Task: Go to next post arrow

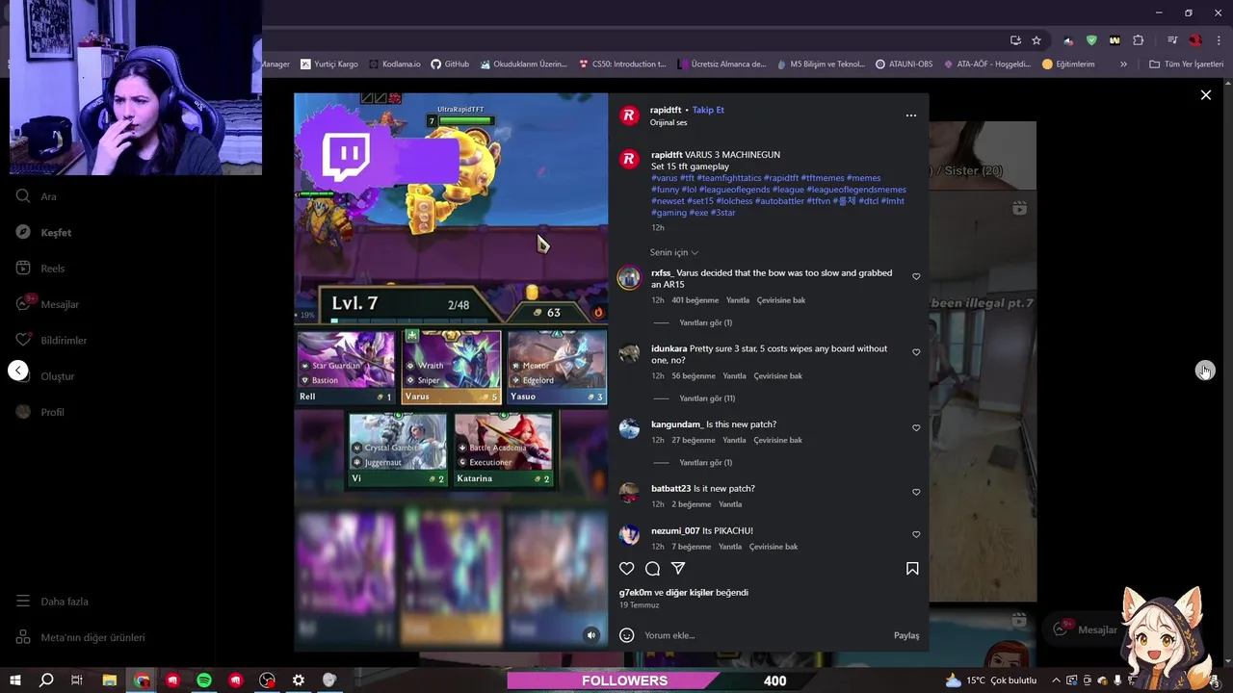Action: [1205, 371]
